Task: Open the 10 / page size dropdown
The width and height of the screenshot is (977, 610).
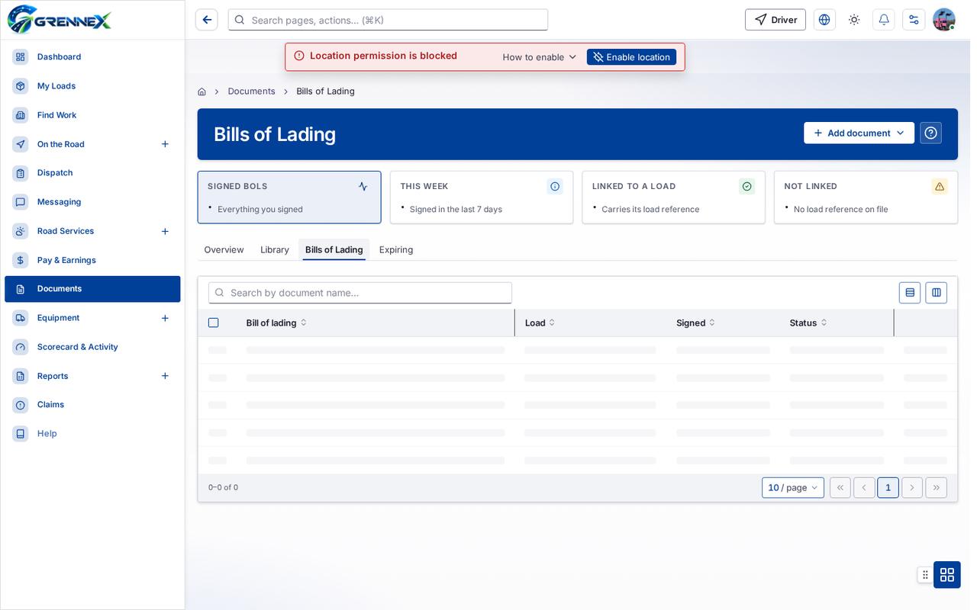Action: pyautogui.click(x=793, y=488)
